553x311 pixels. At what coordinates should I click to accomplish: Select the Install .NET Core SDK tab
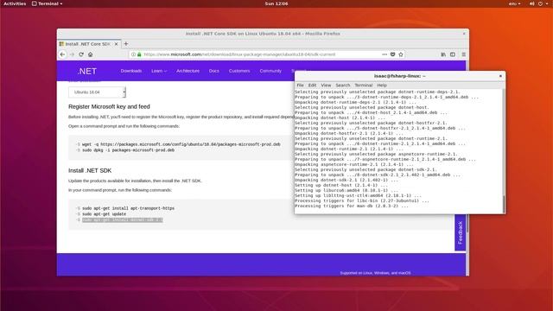(x=90, y=44)
